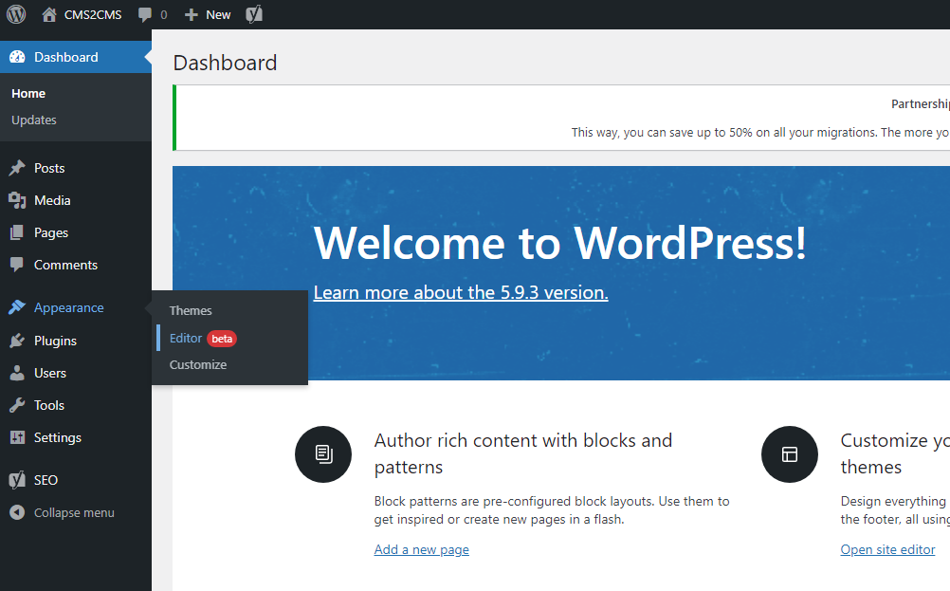
Task: Click the home icon beside CMS2CMS
Action: (x=49, y=14)
